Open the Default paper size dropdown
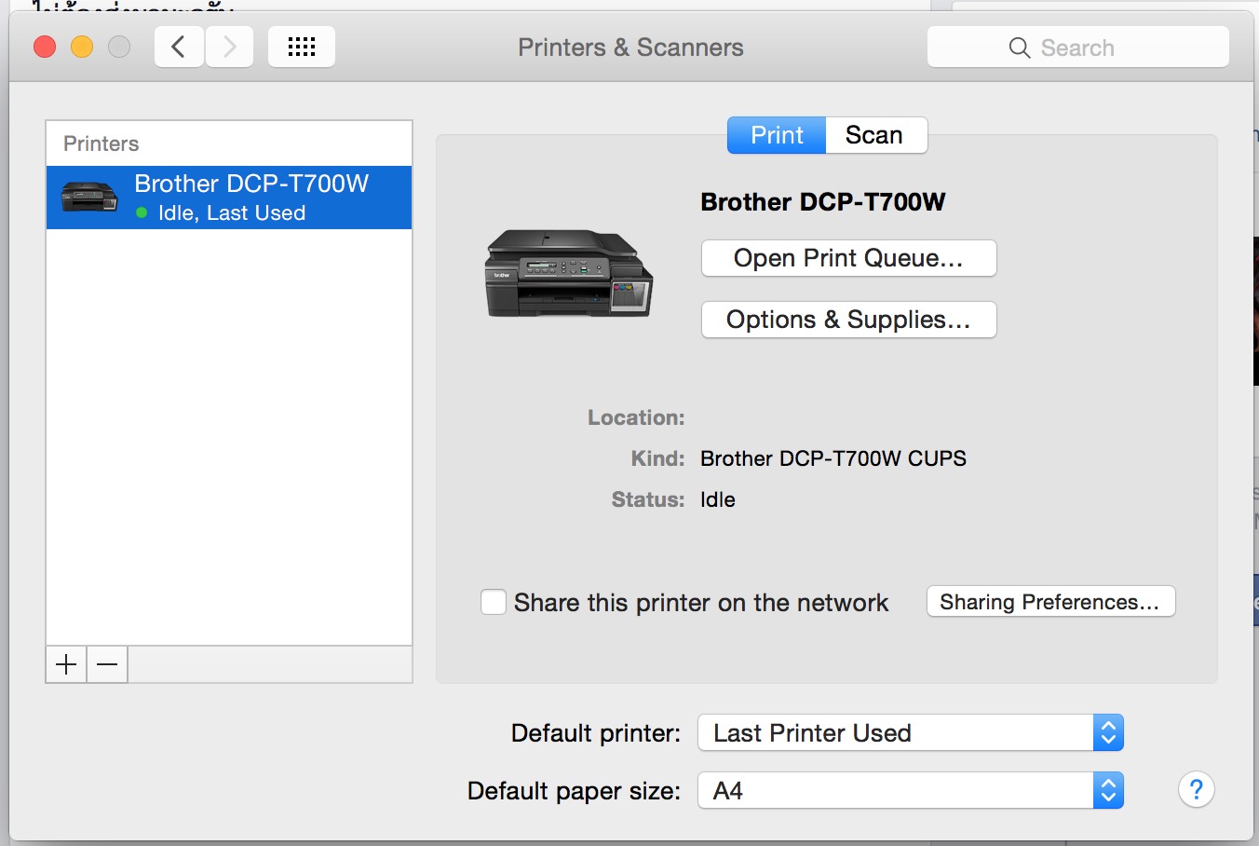This screenshot has width=1259, height=846. pos(1107,791)
